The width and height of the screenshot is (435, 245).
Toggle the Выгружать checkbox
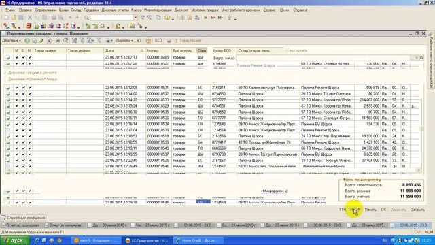[x=287, y=50]
